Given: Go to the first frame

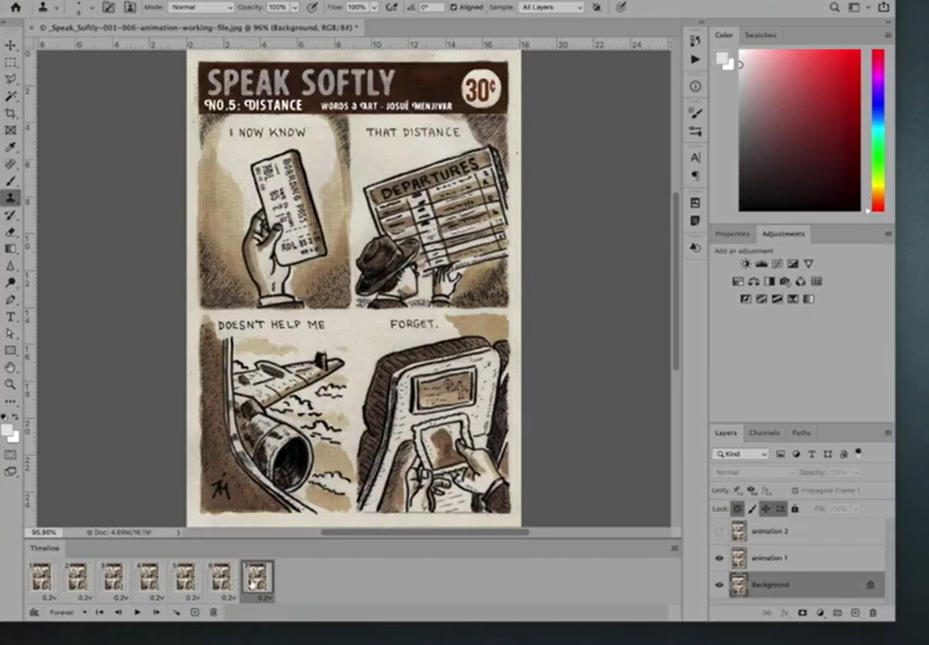Looking at the screenshot, I should pos(99,612).
